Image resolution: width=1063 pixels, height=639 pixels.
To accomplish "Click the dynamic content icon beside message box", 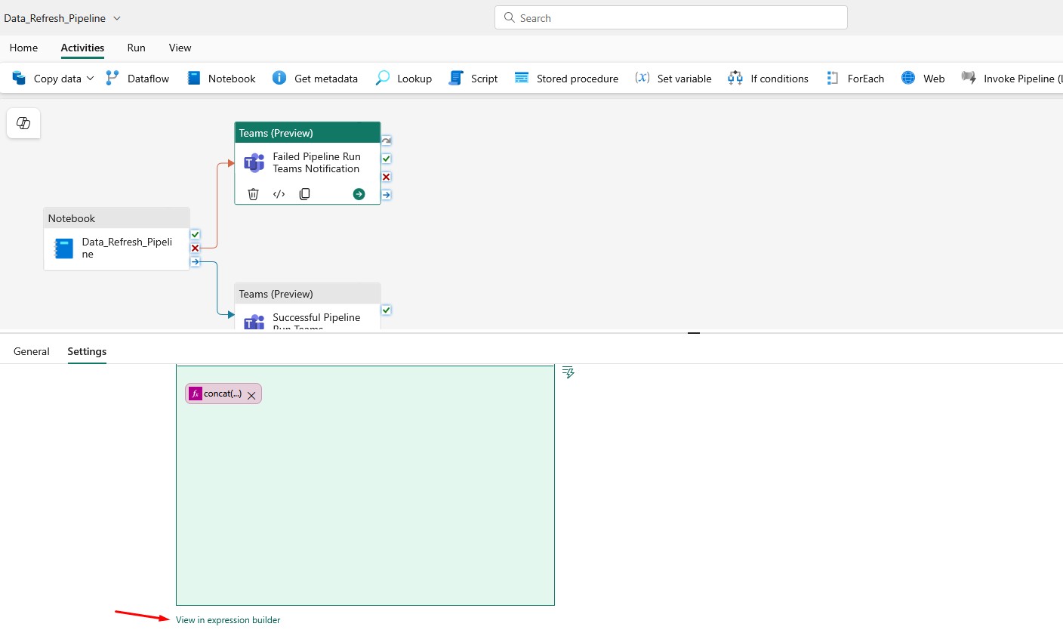I will pyautogui.click(x=568, y=372).
